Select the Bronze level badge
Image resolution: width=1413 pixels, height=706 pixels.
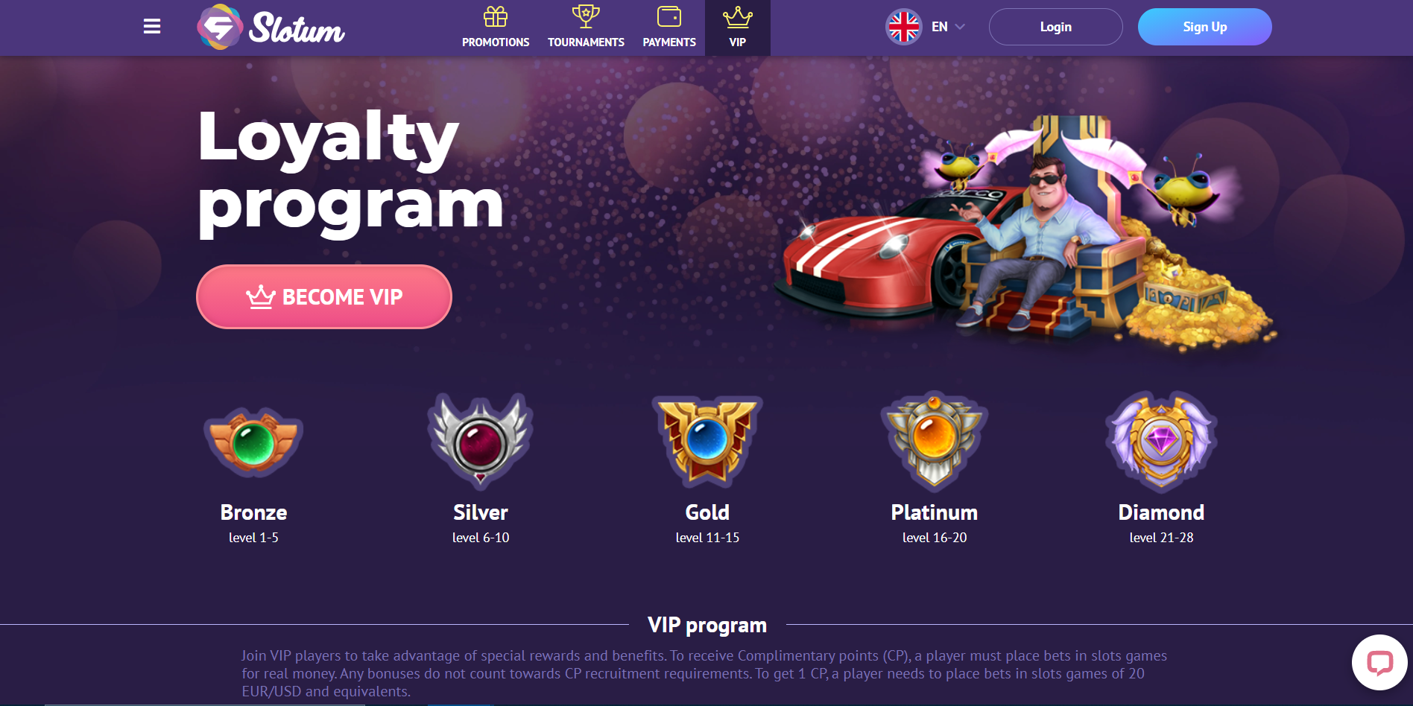[253, 442]
